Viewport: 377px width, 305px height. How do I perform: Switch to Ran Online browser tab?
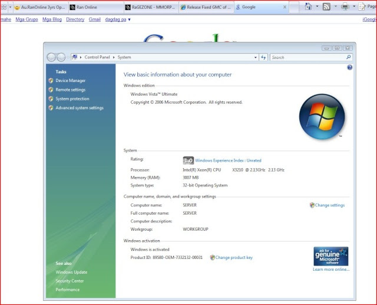[x=96, y=7]
